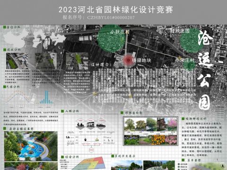Click the 综合分析 section heading
The height and width of the screenshot is (170, 227).
tap(72, 157)
